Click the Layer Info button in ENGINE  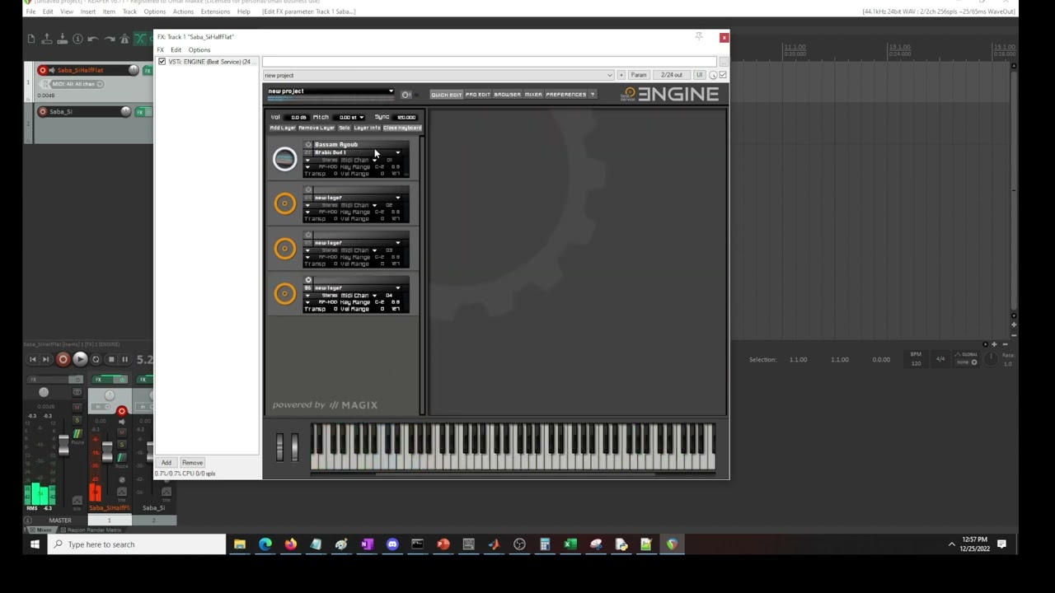pos(367,128)
